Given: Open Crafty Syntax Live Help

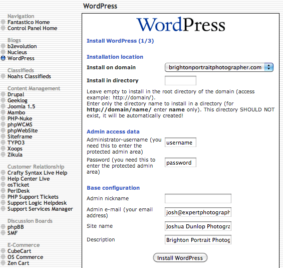Looking at the screenshot, I should 38,173.
